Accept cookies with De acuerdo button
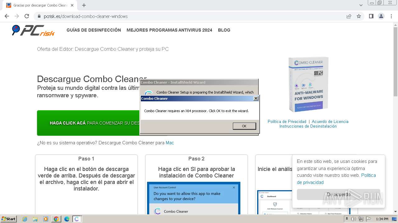398x223 pixels. (x=338, y=195)
